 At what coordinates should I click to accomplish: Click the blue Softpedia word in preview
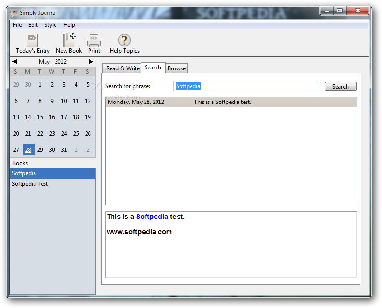(x=152, y=217)
